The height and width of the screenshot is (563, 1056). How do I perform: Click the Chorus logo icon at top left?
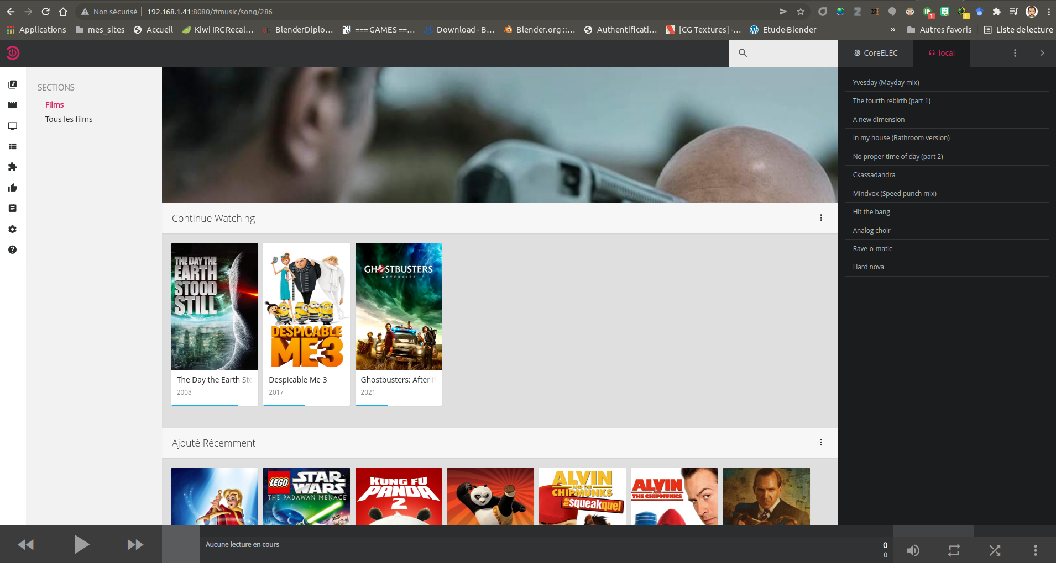pos(13,53)
